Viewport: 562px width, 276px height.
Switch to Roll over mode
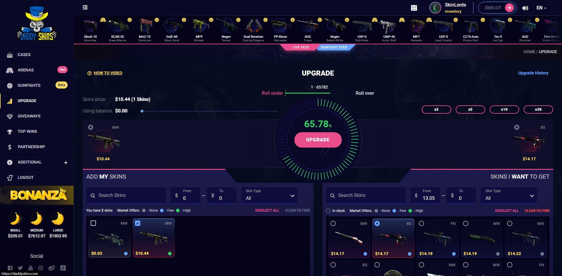365,93
